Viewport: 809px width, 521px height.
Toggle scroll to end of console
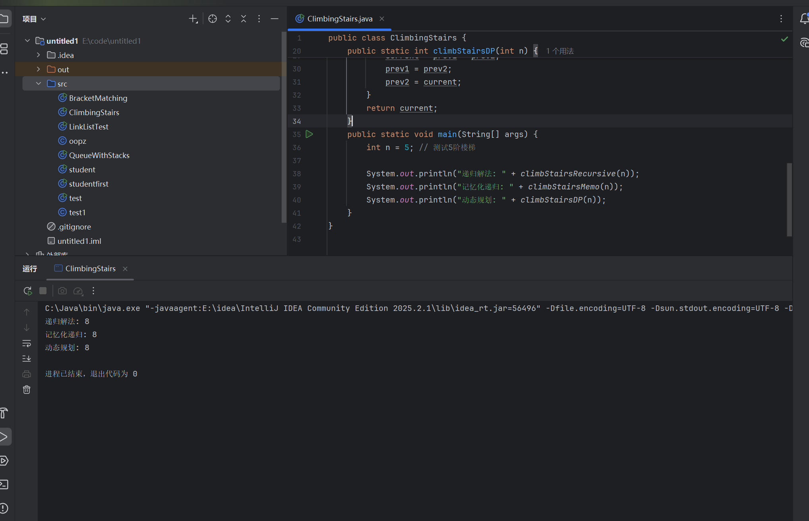coord(27,359)
